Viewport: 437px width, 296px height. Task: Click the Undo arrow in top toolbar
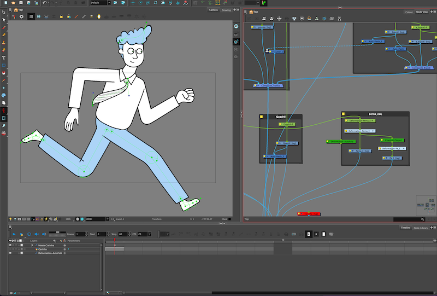[x=44, y=3]
